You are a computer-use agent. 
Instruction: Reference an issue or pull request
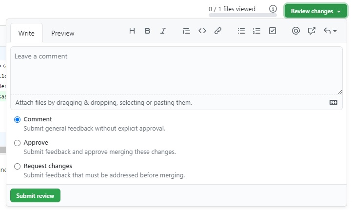(312, 31)
